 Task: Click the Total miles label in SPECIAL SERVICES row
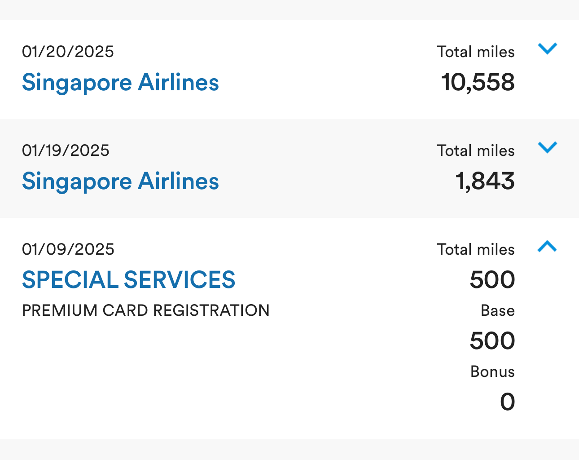pyautogui.click(x=476, y=250)
